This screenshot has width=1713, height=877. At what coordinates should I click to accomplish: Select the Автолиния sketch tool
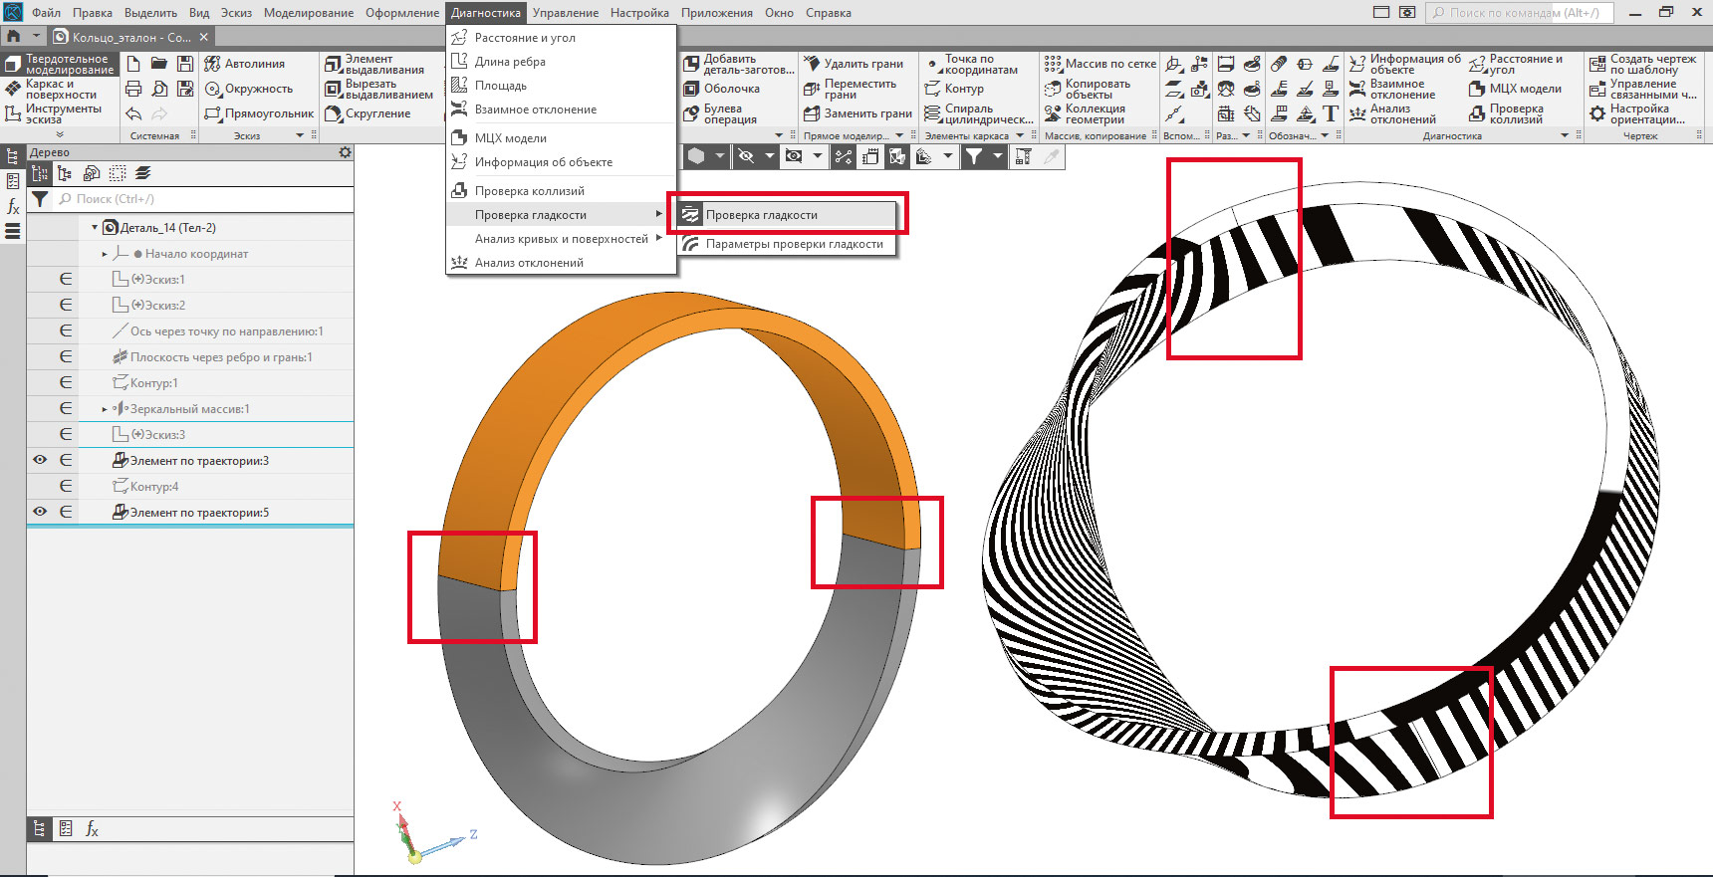click(244, 64)
